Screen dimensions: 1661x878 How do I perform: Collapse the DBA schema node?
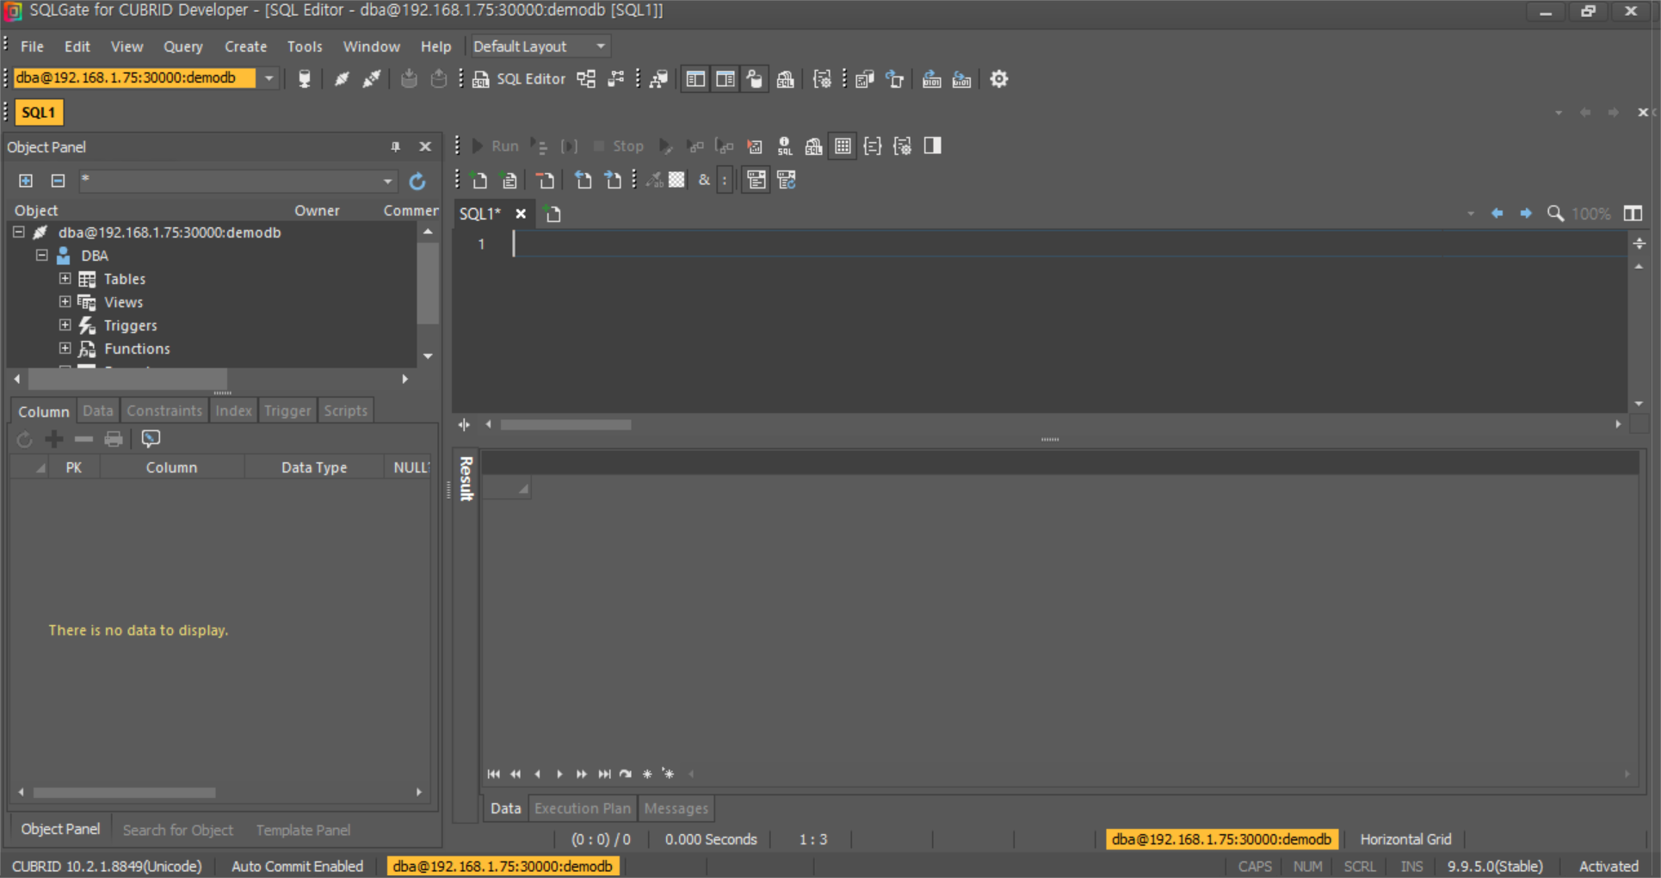coord(41,256)
